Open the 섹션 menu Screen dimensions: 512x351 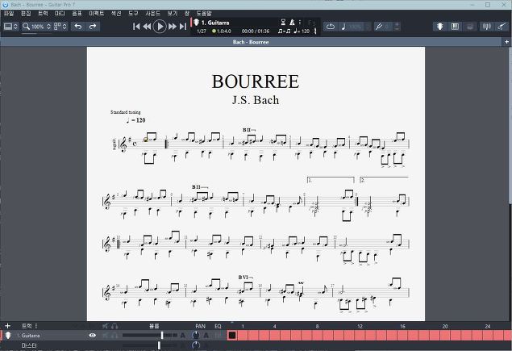(x=116, y=14)
